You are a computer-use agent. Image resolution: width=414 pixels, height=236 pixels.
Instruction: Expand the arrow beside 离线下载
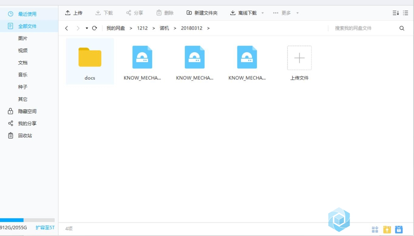[x=263, y=13]
